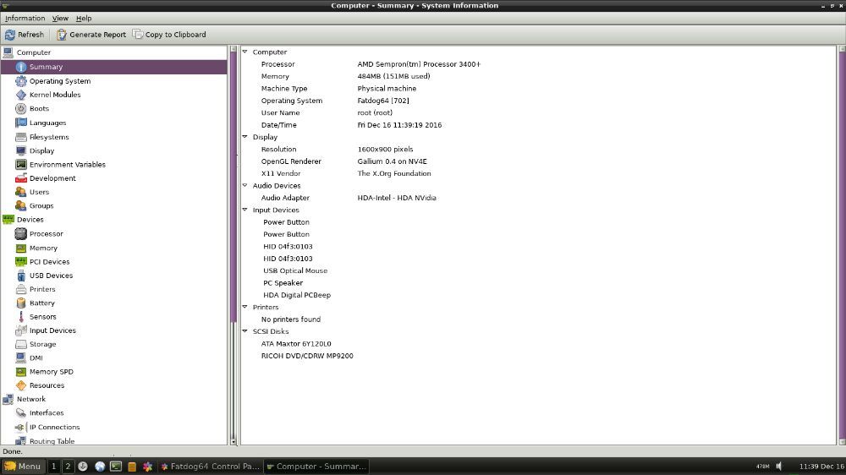Select the Processor AMD Sempron row

[371, 64]
